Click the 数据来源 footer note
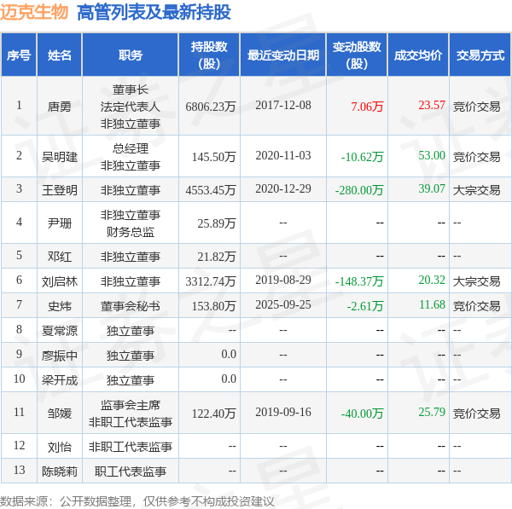Viewport: 512px width, 509px height. click(137, 501)
